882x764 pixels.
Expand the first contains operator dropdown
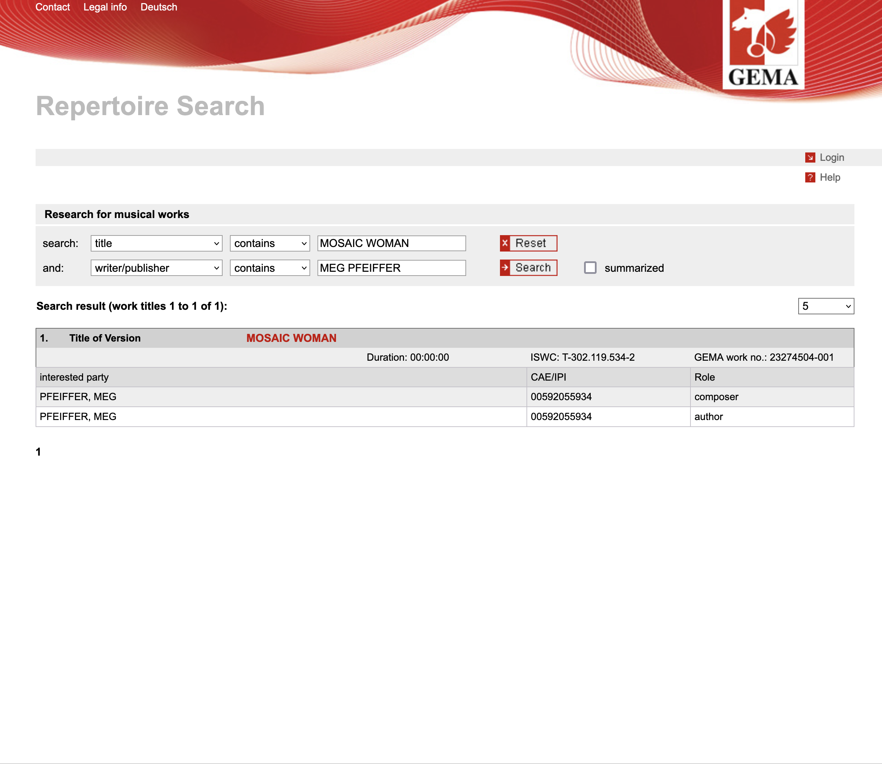click(269, 244)
